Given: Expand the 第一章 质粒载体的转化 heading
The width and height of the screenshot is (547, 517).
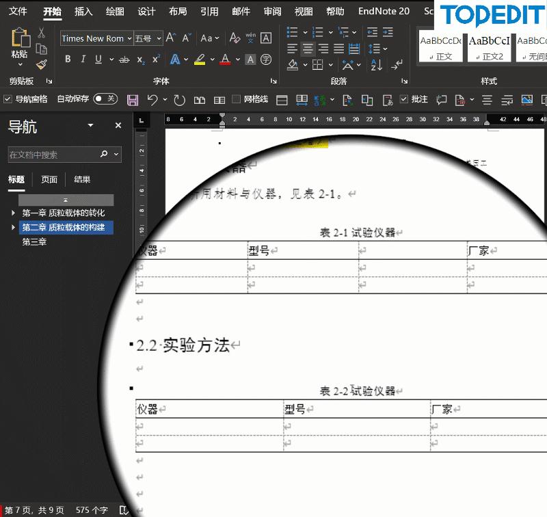Looking at the screenshot, I should click(13, 213).
